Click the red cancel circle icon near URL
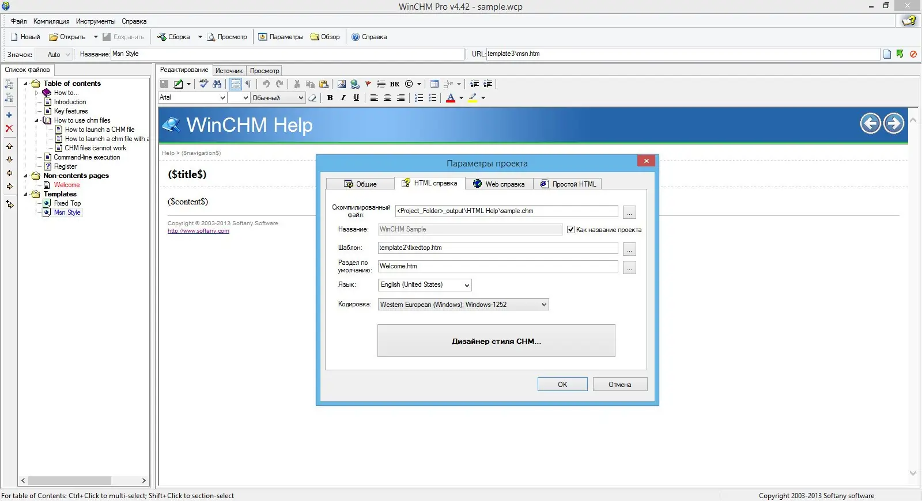The image size is (922, 501). click(x=913, y=54)
